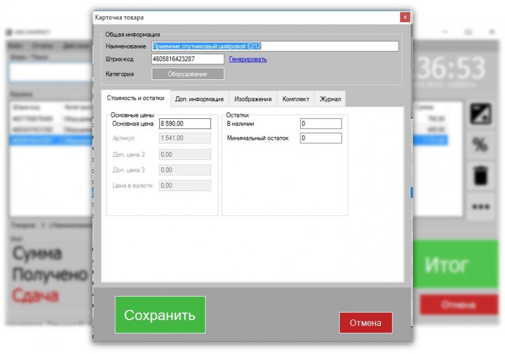
Task: Click the red Отмена button in background window
Action: click(x=459, y=304)
